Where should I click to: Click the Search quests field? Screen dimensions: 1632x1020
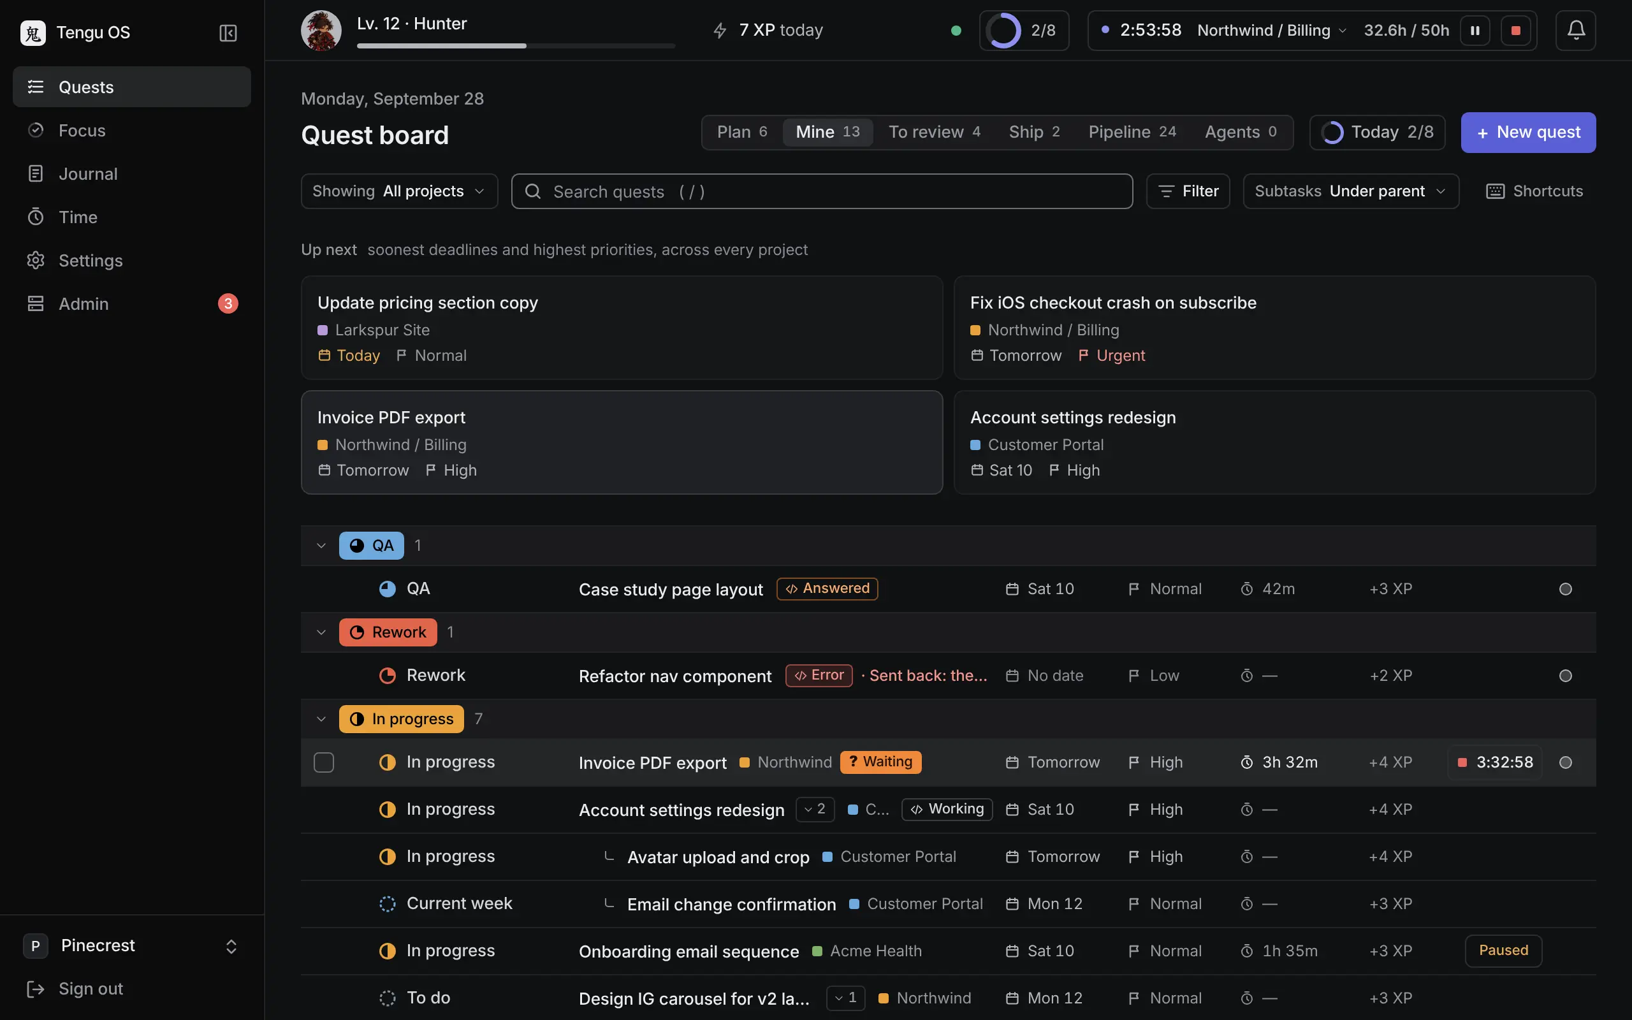[822, 192]
